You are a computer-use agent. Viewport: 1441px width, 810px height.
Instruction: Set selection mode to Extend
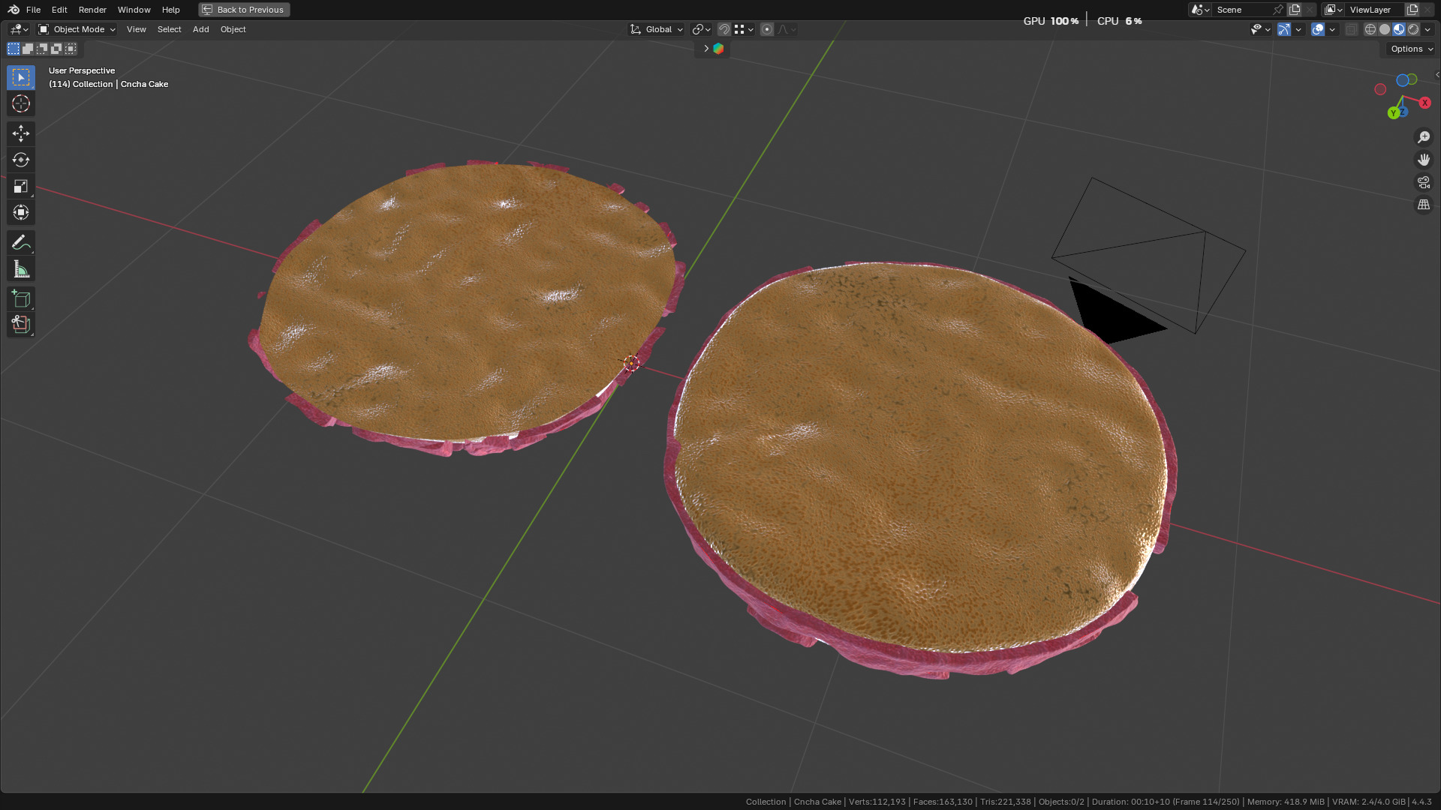click(x=28, y=49)
